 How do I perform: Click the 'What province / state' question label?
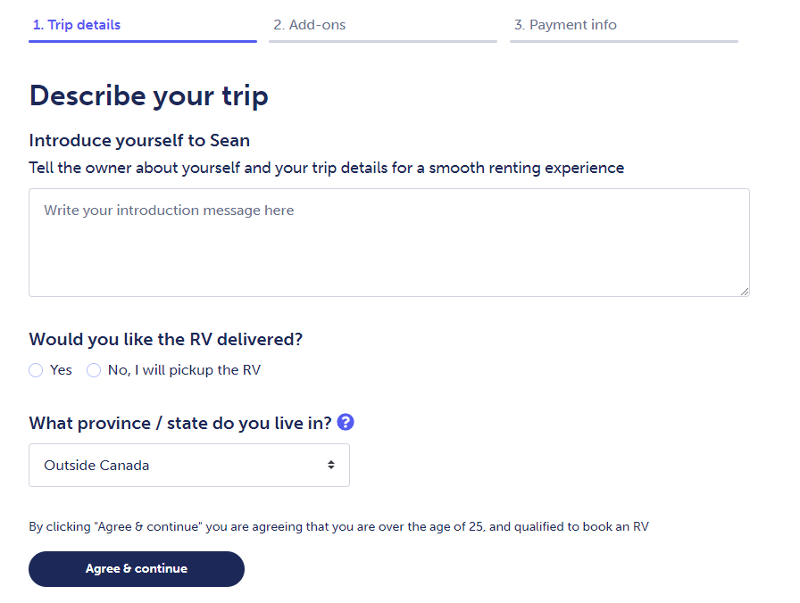[180, 423]
